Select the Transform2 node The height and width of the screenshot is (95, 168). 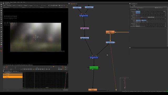click(85, 38)
